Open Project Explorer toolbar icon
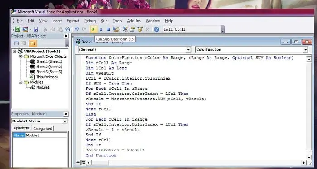The height and width of the screenshot is (169, 317). coord(125,29)
